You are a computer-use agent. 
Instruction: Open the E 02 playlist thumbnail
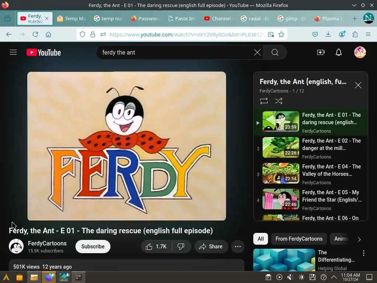[x=281, y=147]
